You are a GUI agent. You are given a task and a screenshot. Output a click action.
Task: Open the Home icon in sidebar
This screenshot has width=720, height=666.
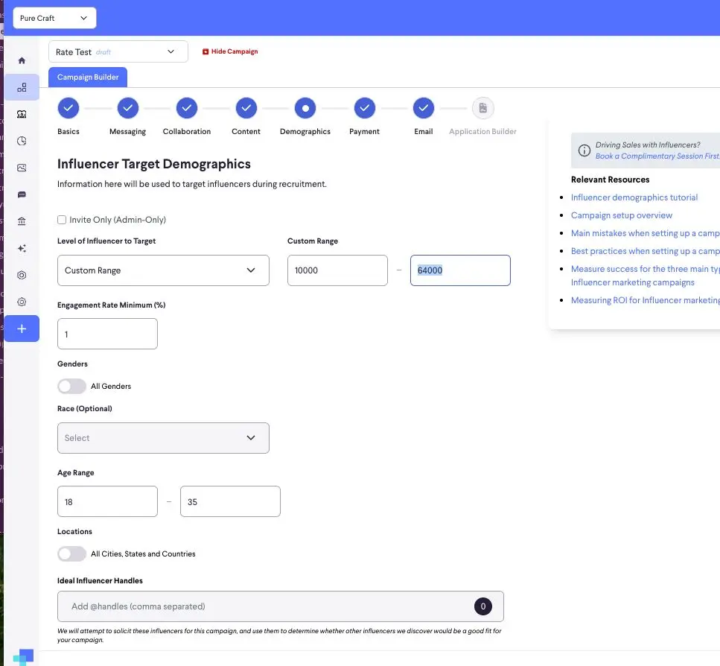coord(22,60)
